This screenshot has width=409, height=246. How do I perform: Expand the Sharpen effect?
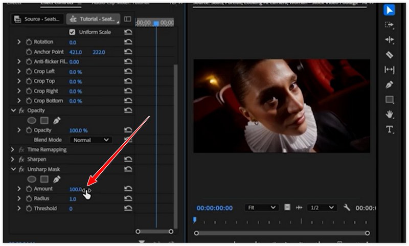pos(13,160)
